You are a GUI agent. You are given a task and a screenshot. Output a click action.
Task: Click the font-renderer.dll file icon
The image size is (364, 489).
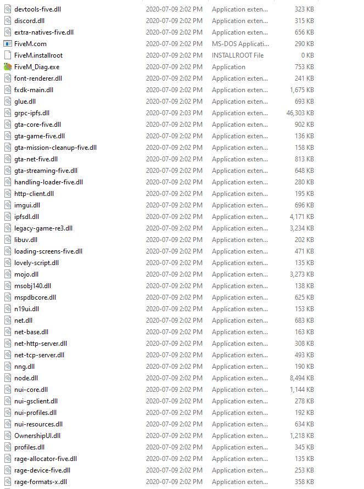pos(8,78)
